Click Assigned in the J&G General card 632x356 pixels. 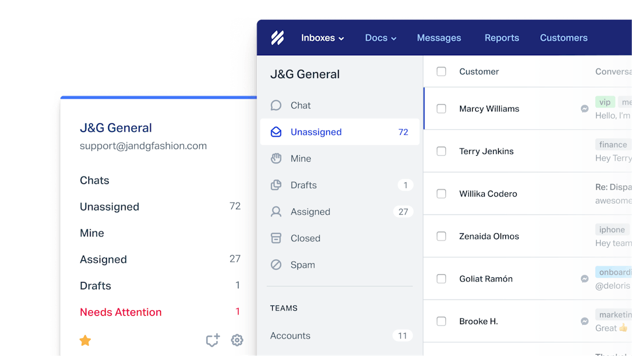(x=103, y=260)
